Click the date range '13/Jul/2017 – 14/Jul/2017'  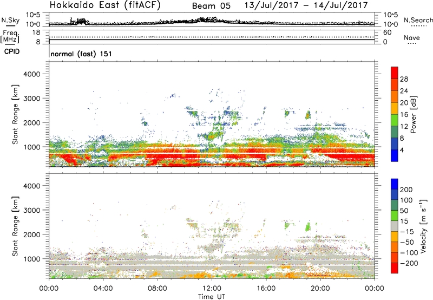pos(306,5)
